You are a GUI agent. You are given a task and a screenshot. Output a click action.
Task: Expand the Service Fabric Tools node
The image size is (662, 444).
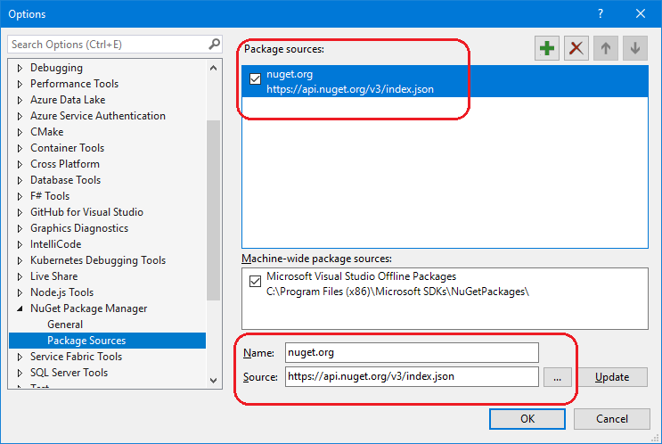click(20, 357)
